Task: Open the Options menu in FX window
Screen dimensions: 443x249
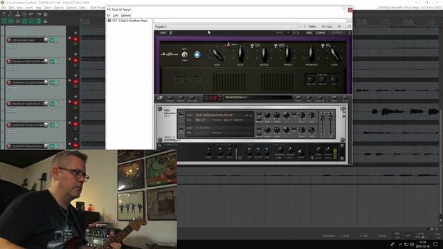Action: coord(126,15)
